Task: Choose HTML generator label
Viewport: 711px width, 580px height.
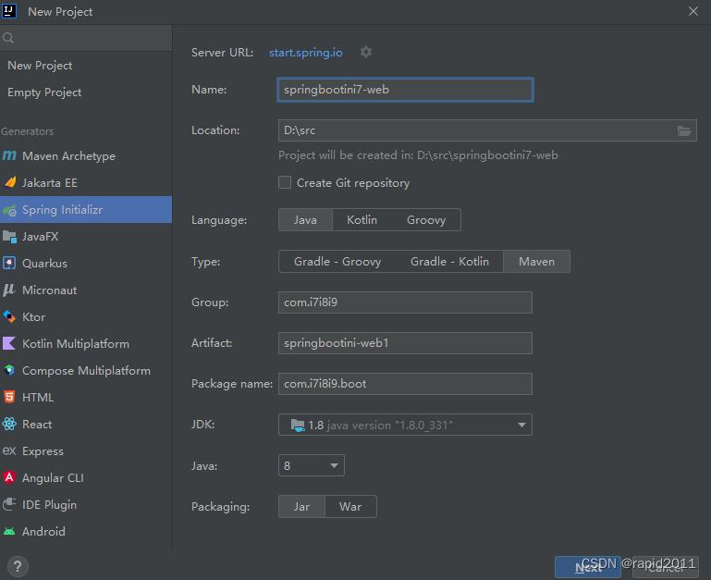Action: point(38,398)
